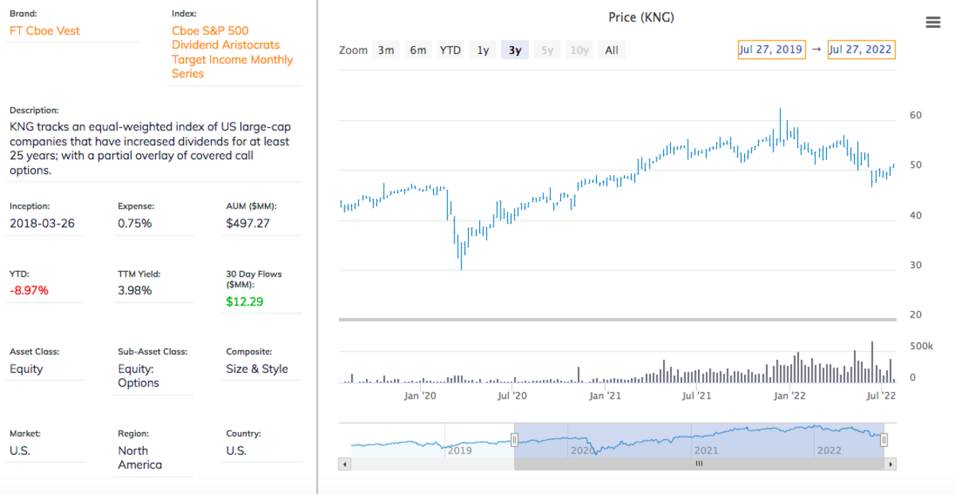Grab the navigator right range handle
Image resolution: width=955 pixels, height=494 pixels.
pos(883,440)
